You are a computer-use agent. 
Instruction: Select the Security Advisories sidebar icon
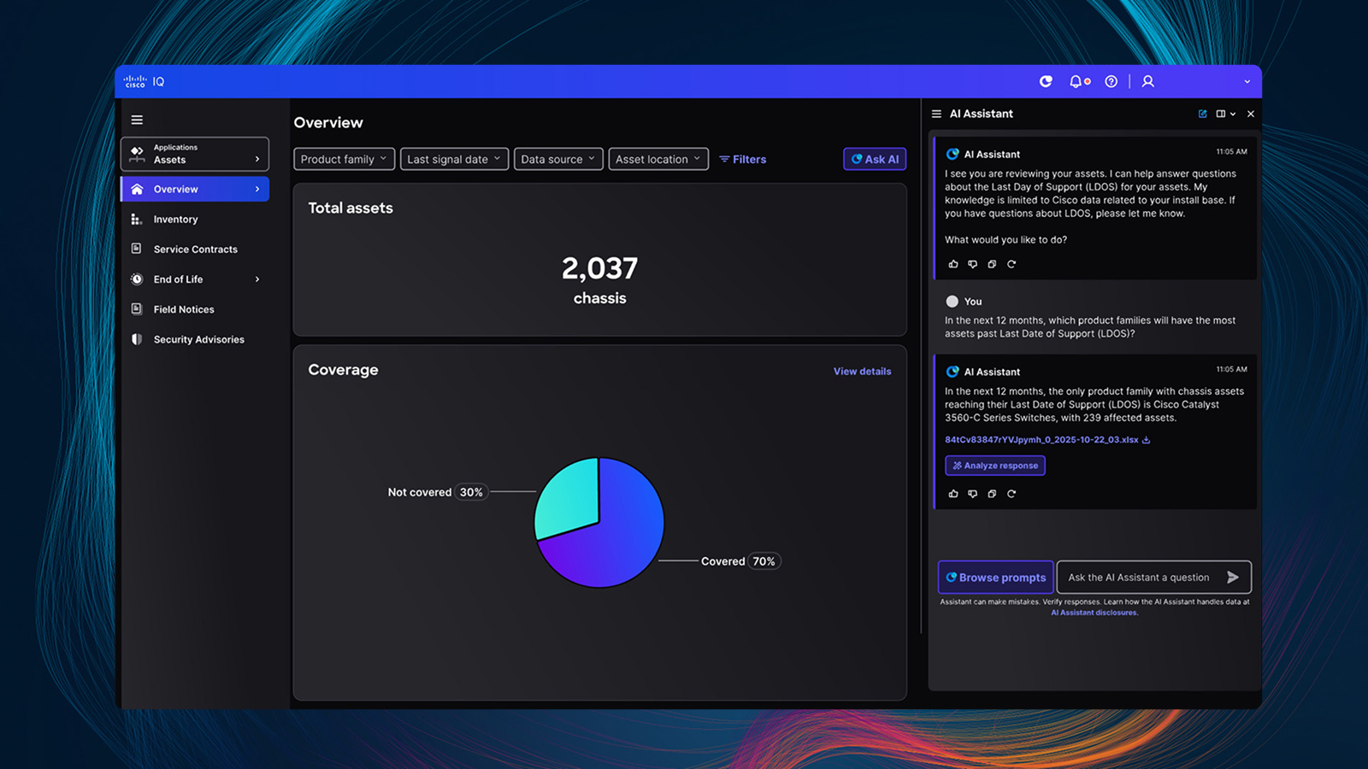coord(138,339)
